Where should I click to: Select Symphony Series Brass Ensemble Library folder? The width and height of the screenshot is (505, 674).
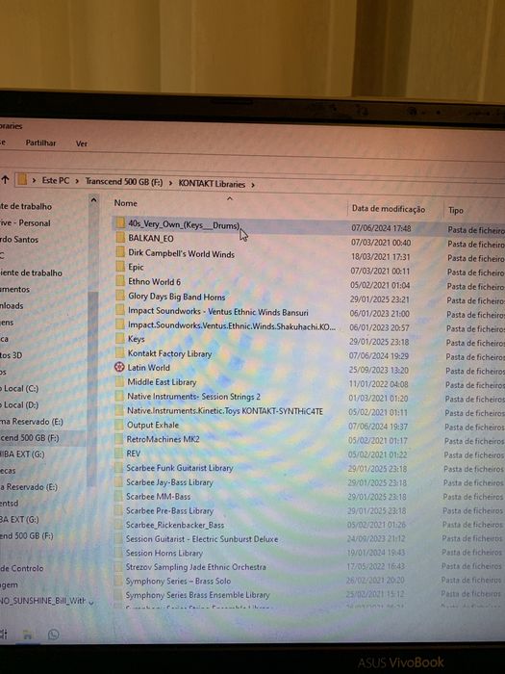click(197, 595)
